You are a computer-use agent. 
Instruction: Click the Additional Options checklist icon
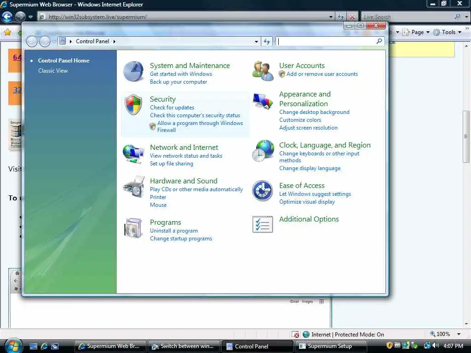[263, 224]
